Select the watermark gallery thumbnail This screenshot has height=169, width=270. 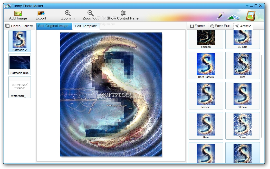[20, 87]
